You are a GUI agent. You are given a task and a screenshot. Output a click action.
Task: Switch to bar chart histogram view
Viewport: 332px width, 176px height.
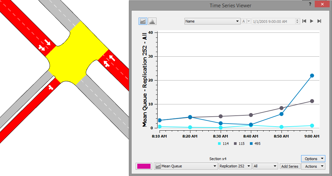tap(152, 21)
